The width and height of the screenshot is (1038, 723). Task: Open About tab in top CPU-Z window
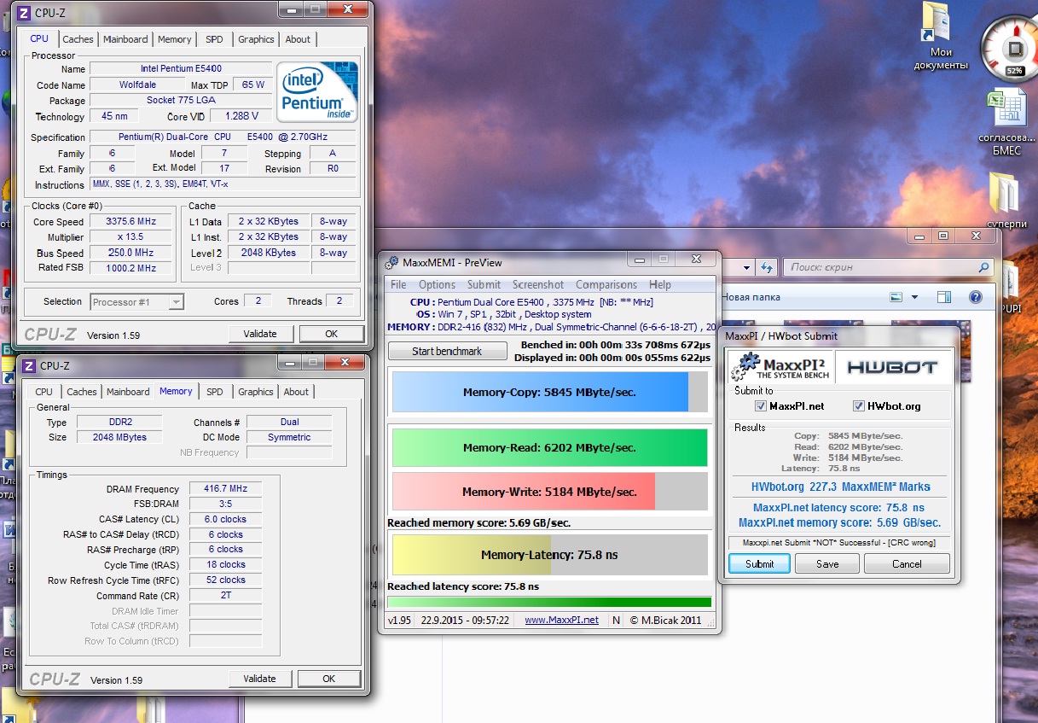click(x=298, y=39)
